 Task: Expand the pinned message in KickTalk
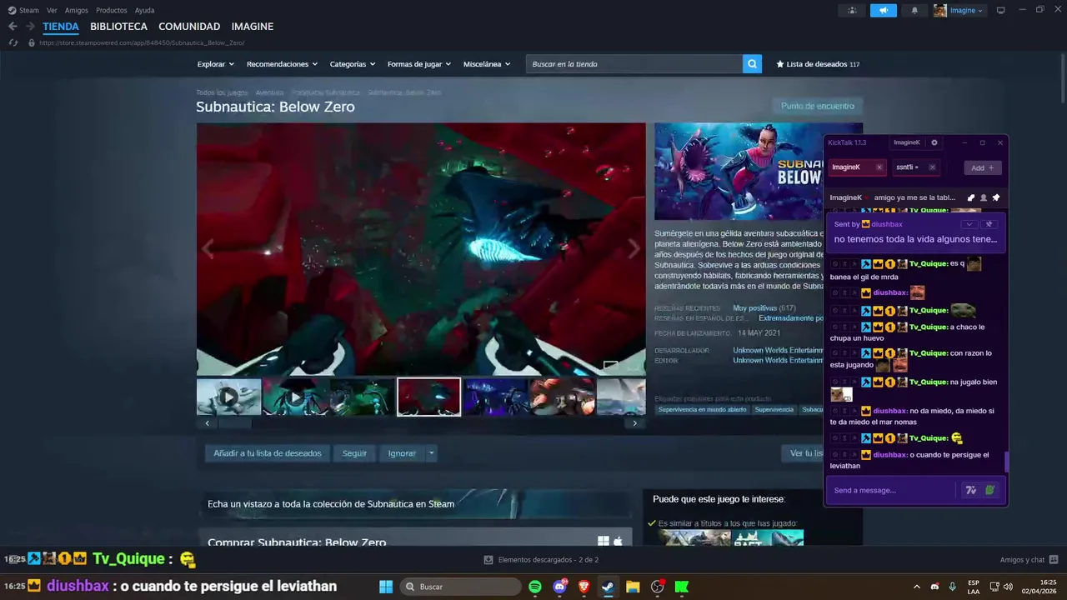(x=969, y=224)
